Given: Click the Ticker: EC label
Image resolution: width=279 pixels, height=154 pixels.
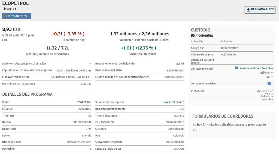Looking at the screenshot, I should pos(10,9).
